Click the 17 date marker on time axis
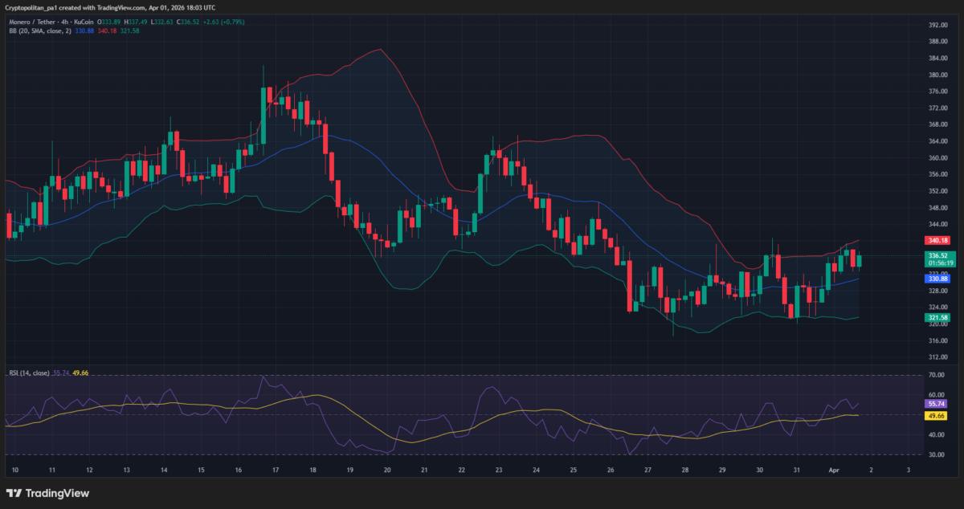 [276, 469]
